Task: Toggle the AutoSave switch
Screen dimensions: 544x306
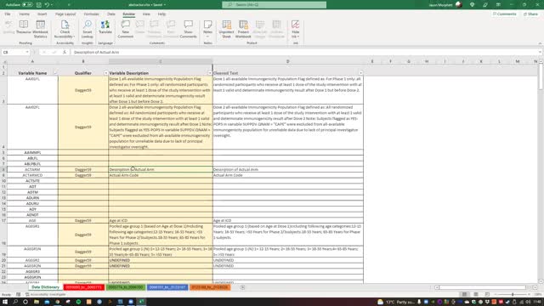Action: [x=27, y=5]
